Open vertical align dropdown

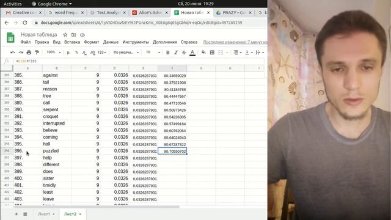[x=249, y=53]
